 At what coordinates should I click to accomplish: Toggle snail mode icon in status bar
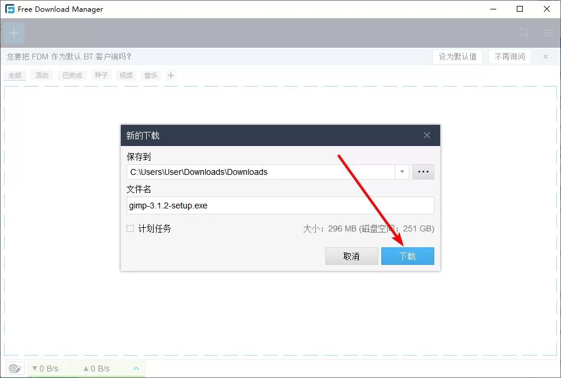(x=15, y=369)
